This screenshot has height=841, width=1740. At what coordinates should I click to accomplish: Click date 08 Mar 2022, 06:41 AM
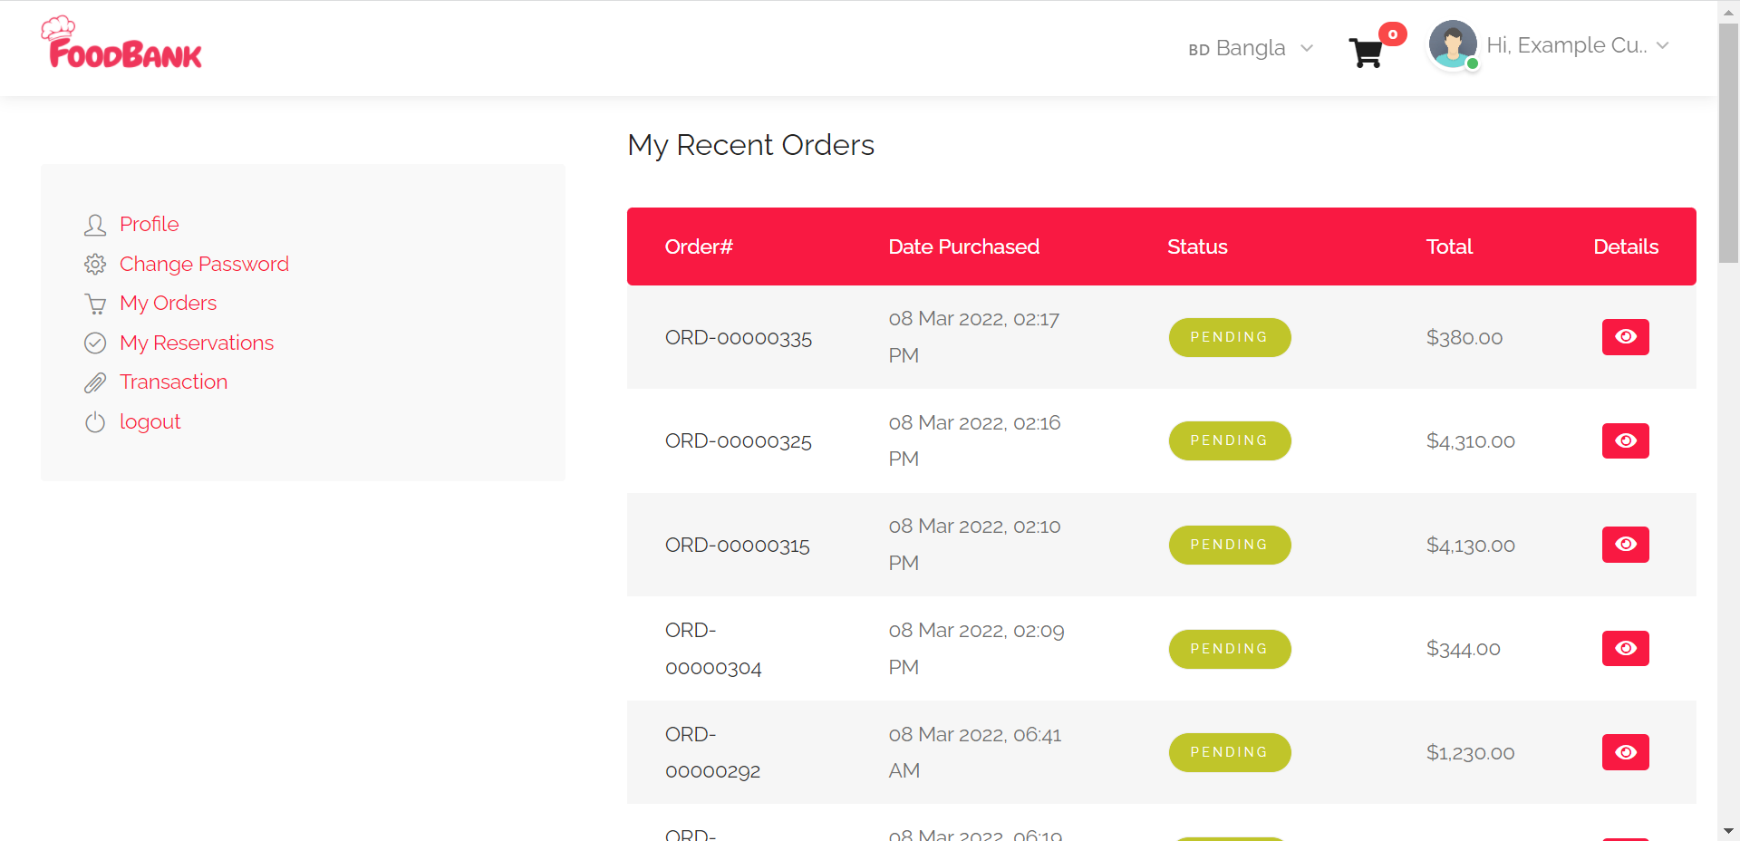pos(975,752)
